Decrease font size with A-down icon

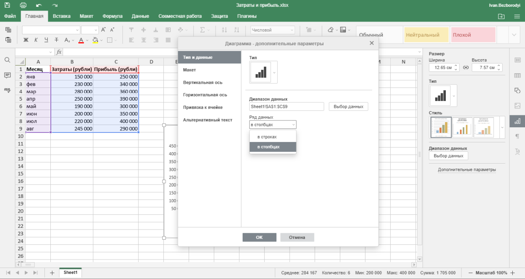pyautogui.click(x=112, y=30)
